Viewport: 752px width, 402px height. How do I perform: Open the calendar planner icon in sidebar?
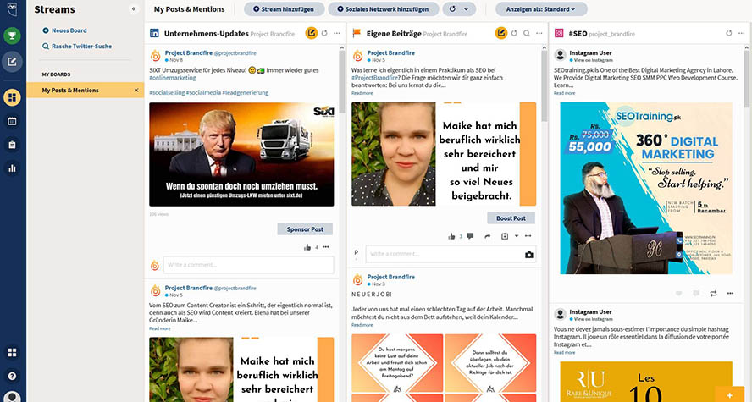pos(13,121)
